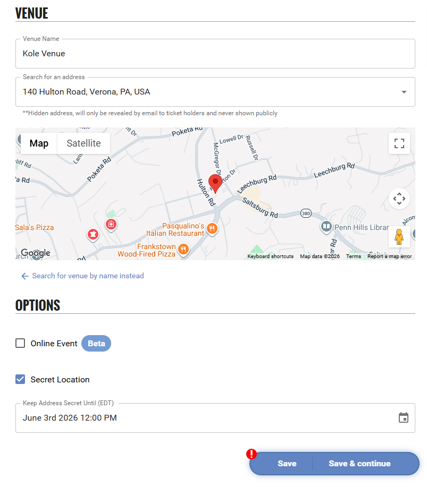427x487 pixels.
Task: Click Report a map error link
Action: [x=389, y=256]
